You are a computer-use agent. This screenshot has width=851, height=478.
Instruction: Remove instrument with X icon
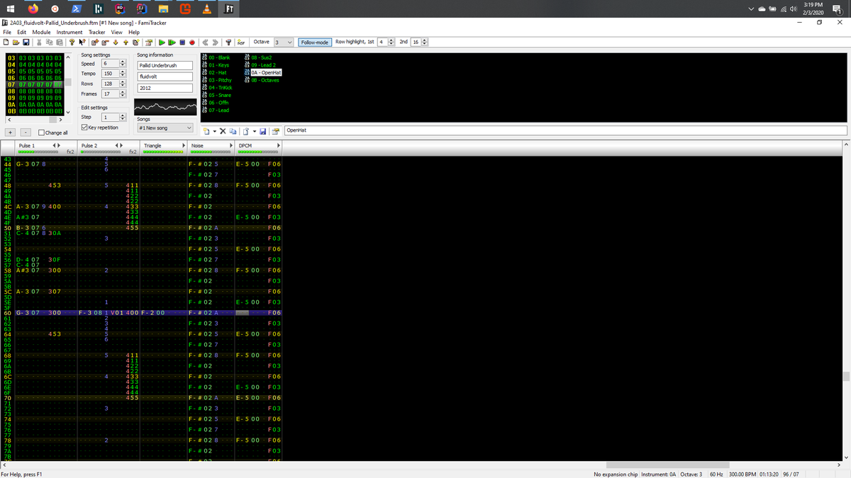point(223,131)
